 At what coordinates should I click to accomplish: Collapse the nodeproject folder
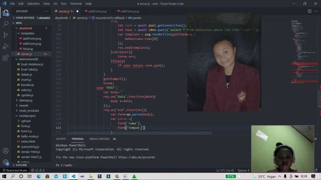[32, 115]
